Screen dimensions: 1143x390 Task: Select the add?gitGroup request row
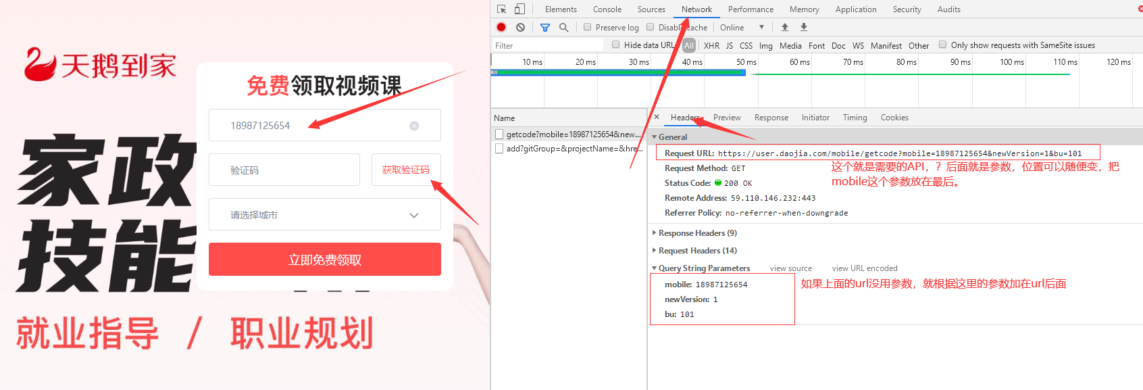click(x=568, y=149)
